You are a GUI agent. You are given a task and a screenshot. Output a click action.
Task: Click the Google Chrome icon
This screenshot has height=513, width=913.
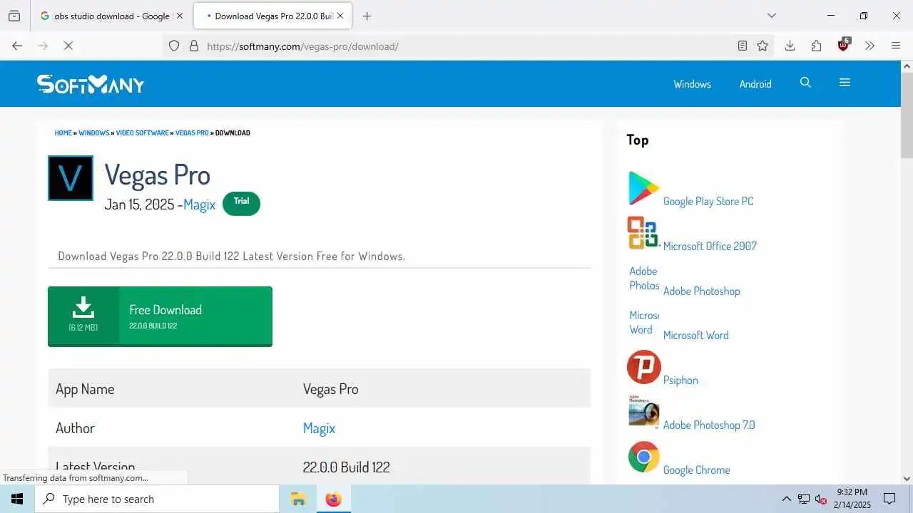pos(643,457)
